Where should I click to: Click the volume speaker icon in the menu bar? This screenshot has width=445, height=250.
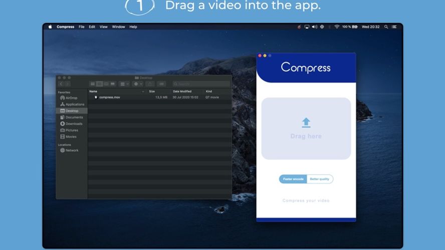click(x=314, y=26)
